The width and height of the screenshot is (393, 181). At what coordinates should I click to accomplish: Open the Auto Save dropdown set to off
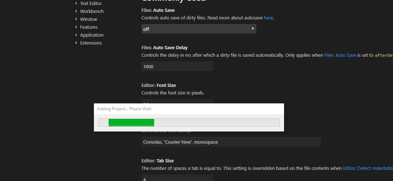tap(199, 29)
